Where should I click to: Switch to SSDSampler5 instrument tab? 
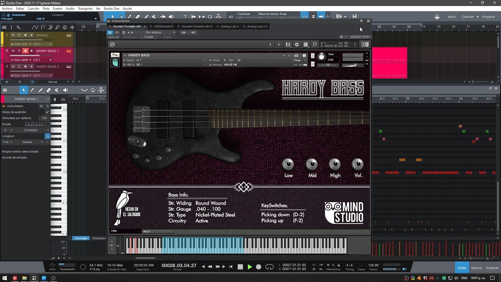click(162, 27)
